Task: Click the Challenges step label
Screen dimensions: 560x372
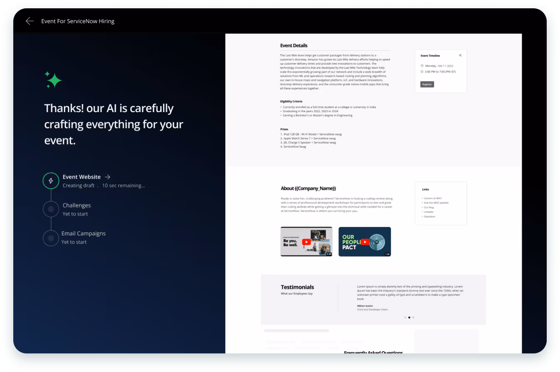Action: (x=77, y=205)
